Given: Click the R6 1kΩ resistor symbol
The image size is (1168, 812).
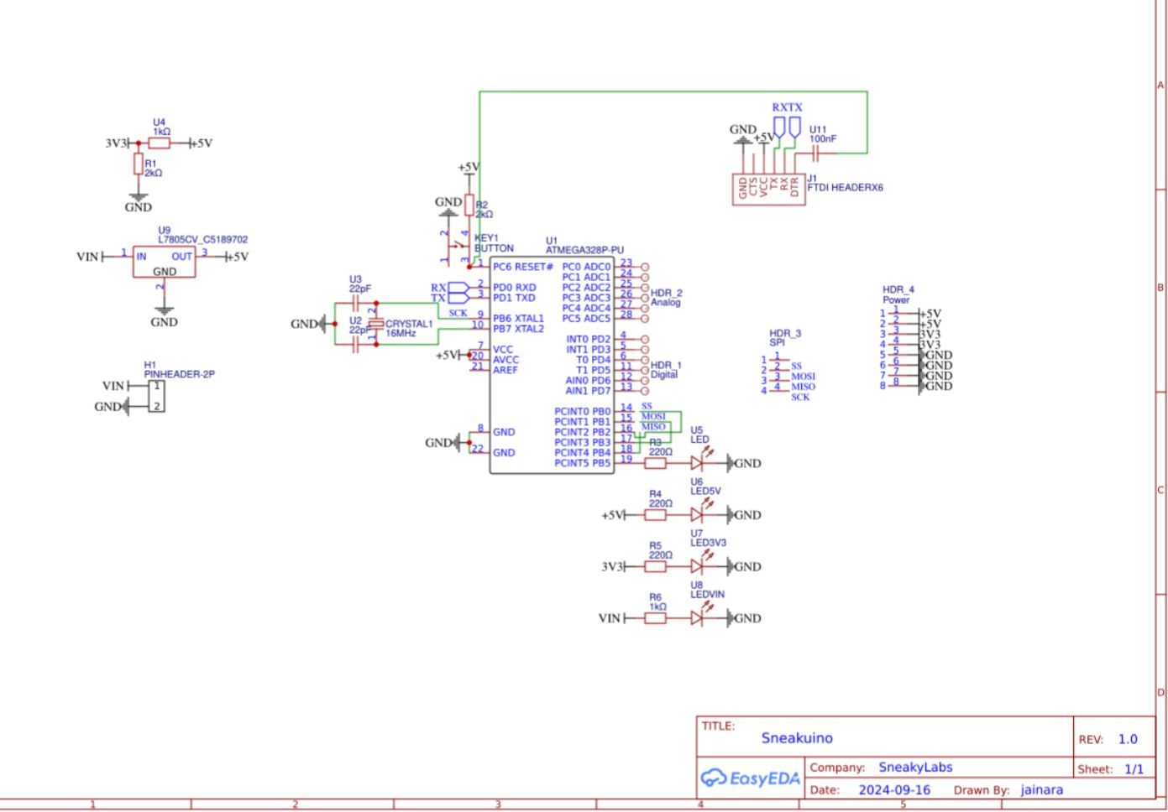Looking at the screenshot, I should [x=655, y=618].
